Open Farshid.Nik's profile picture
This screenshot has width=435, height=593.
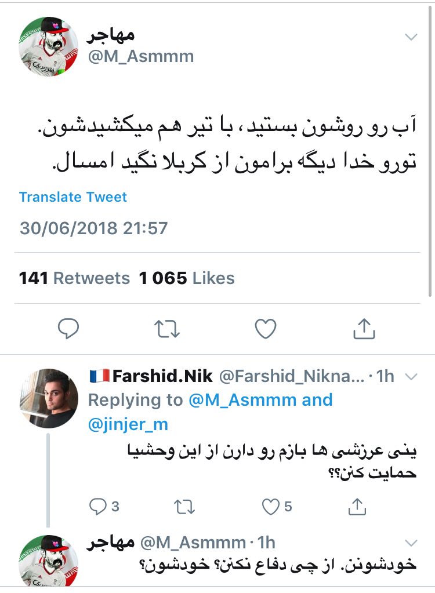[49, 398]
